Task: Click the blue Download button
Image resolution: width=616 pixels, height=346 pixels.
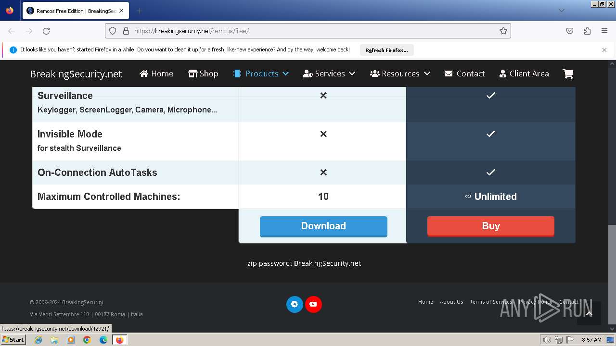Action: [323, 226]
